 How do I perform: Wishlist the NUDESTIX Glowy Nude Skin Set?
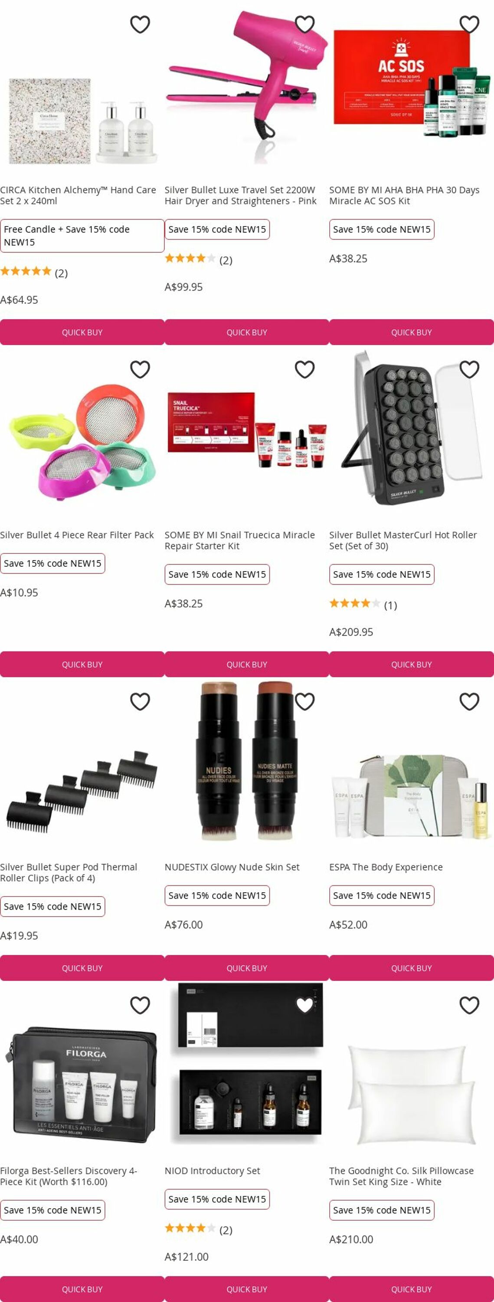pyautogui.click(x=304, y=701)
